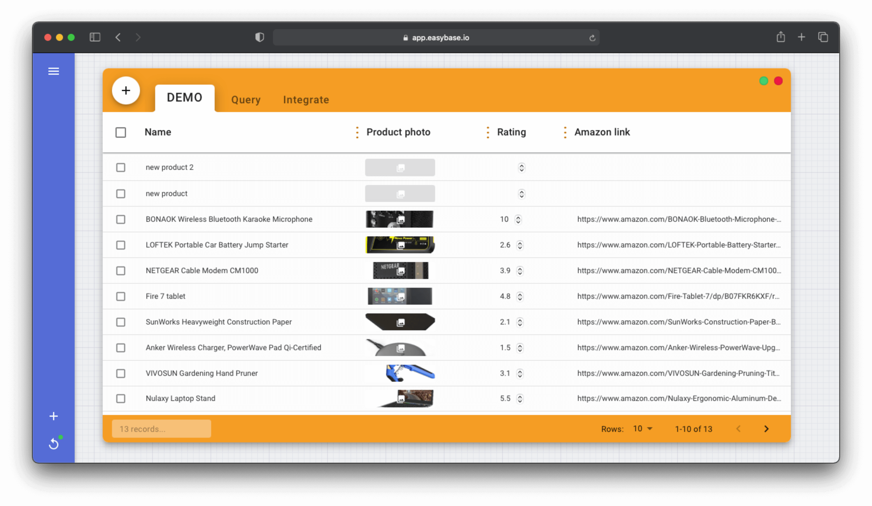Open the BONAOK Bluetooth Microphone Amazon link
The image size is (872, 506).
click(x=679, y=219)
